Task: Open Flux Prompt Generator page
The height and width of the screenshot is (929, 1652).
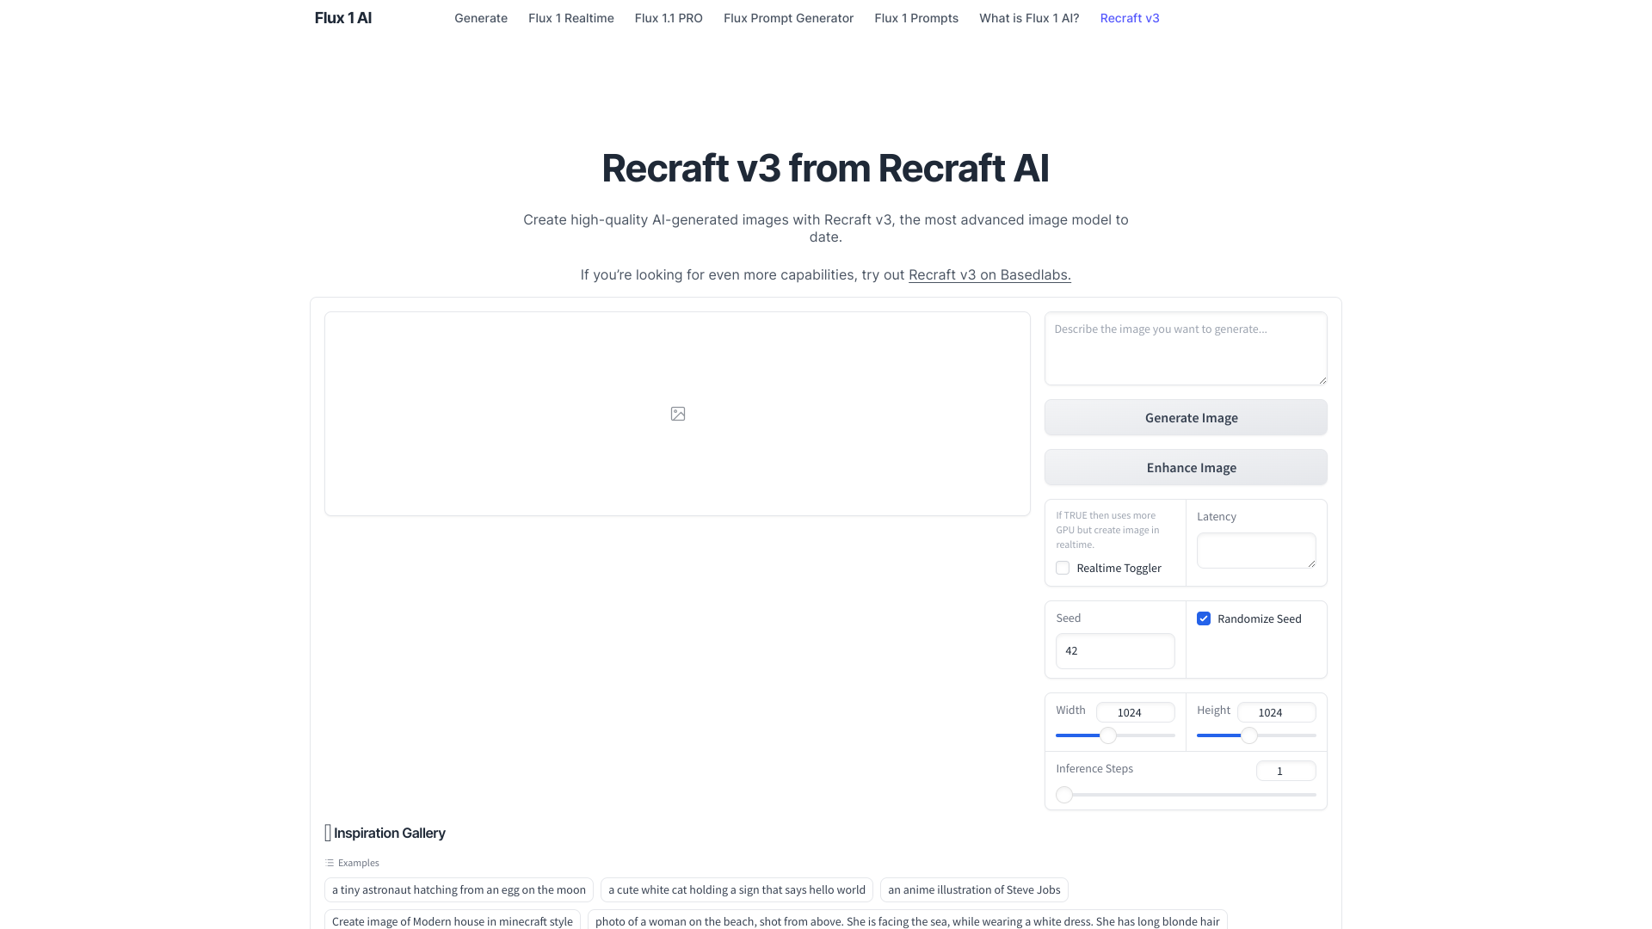Action: click(x=788, y=18)
